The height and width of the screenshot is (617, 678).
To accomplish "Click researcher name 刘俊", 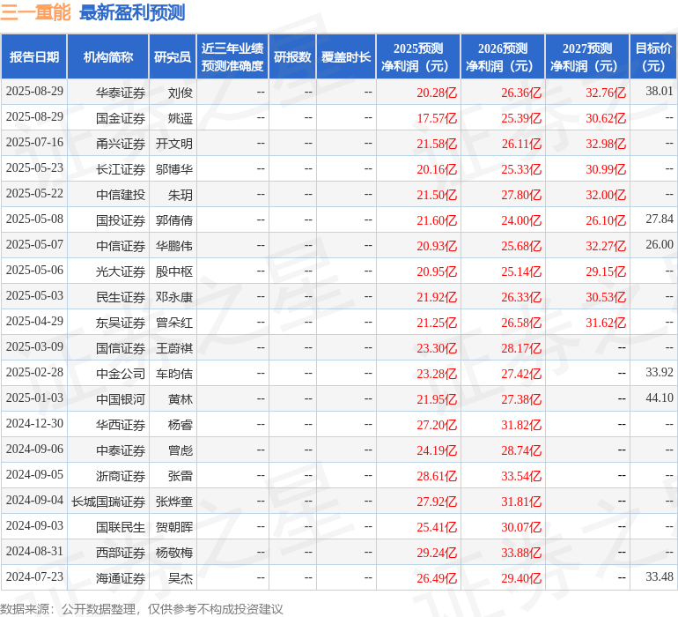I will (x=181, y=93).
